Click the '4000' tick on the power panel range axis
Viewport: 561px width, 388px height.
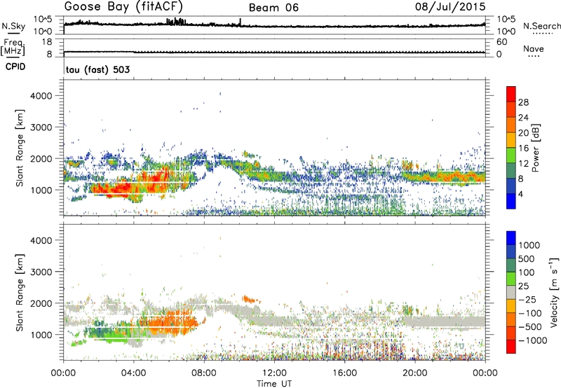point(41,96)
